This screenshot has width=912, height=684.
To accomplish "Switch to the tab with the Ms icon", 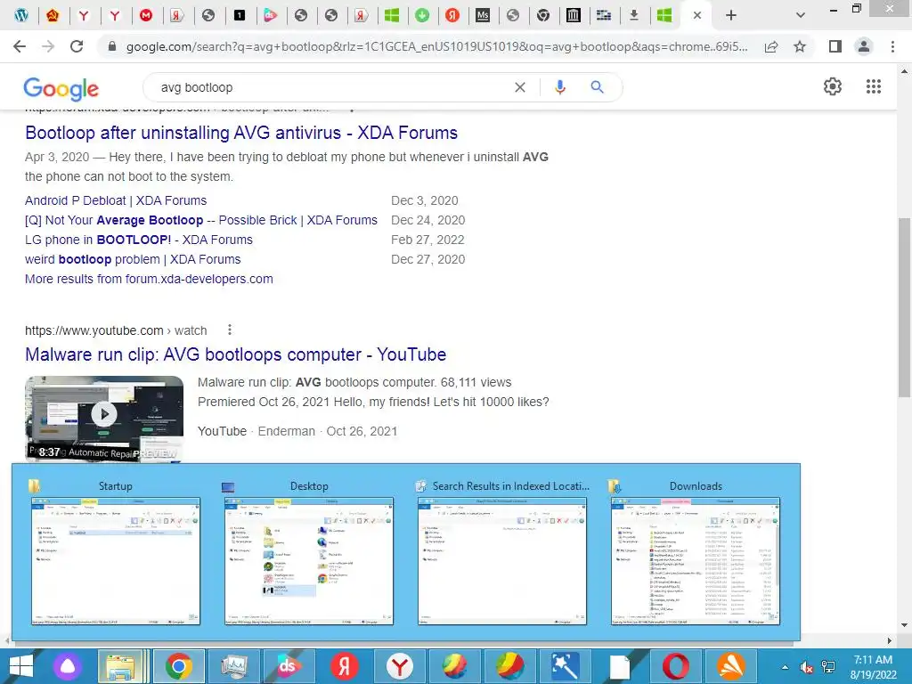I will [x=482, y=15].
